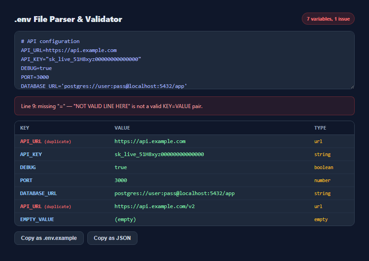Select the DATABASE_URL key cell
This screenshot has height=261, width=369.
39,193
